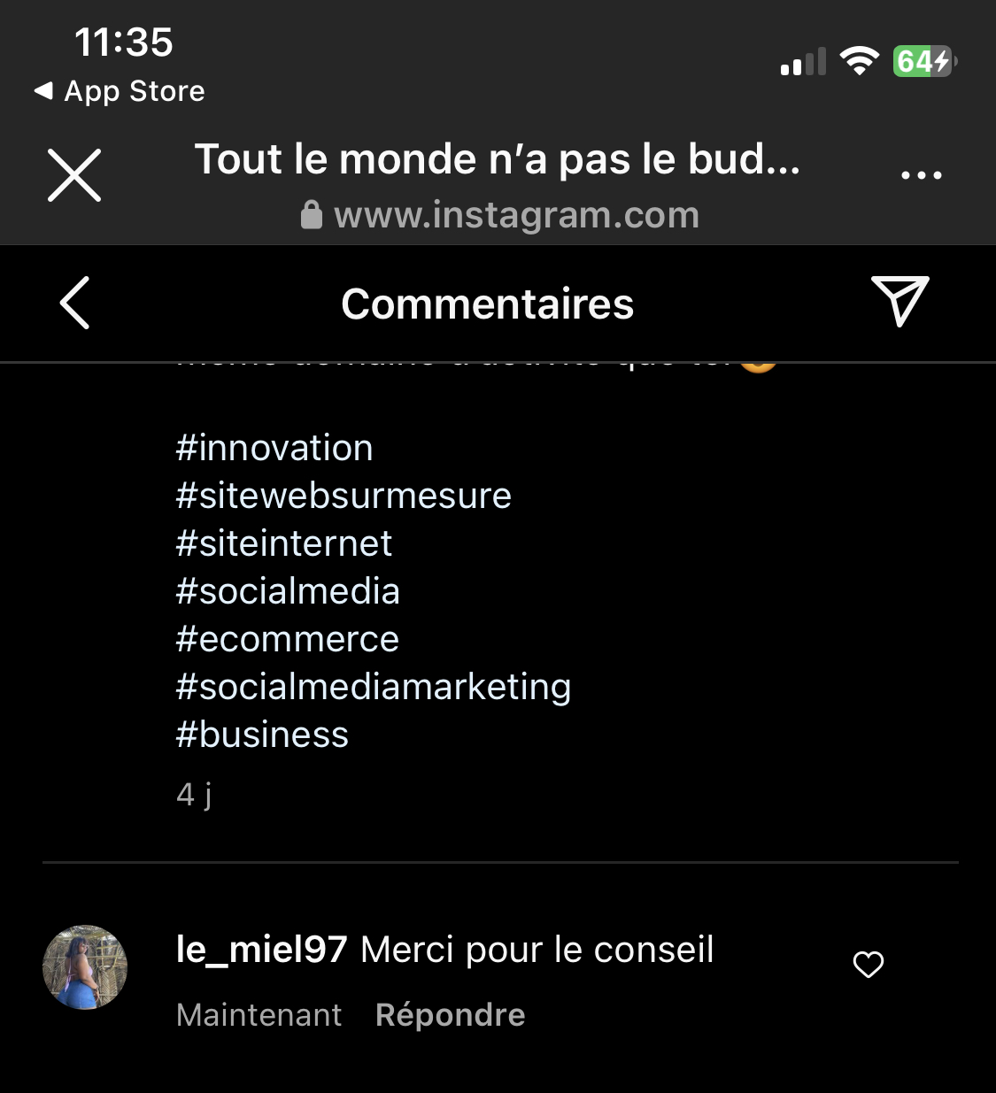
Task: Return to App Store via back link
Action: (120, 91)
